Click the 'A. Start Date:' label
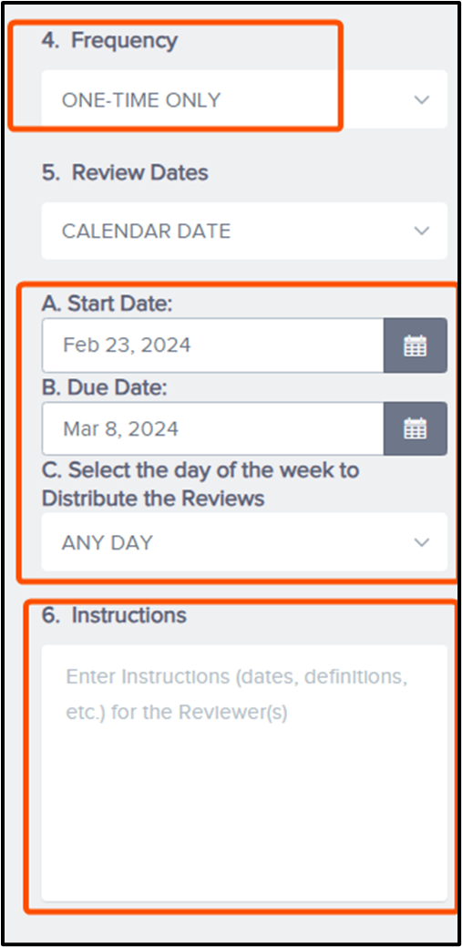Viewport: 462px width, 947px height. (108, 304)
